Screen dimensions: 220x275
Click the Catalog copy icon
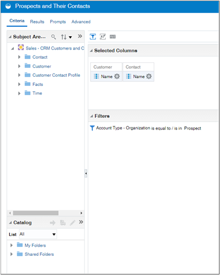62,223
